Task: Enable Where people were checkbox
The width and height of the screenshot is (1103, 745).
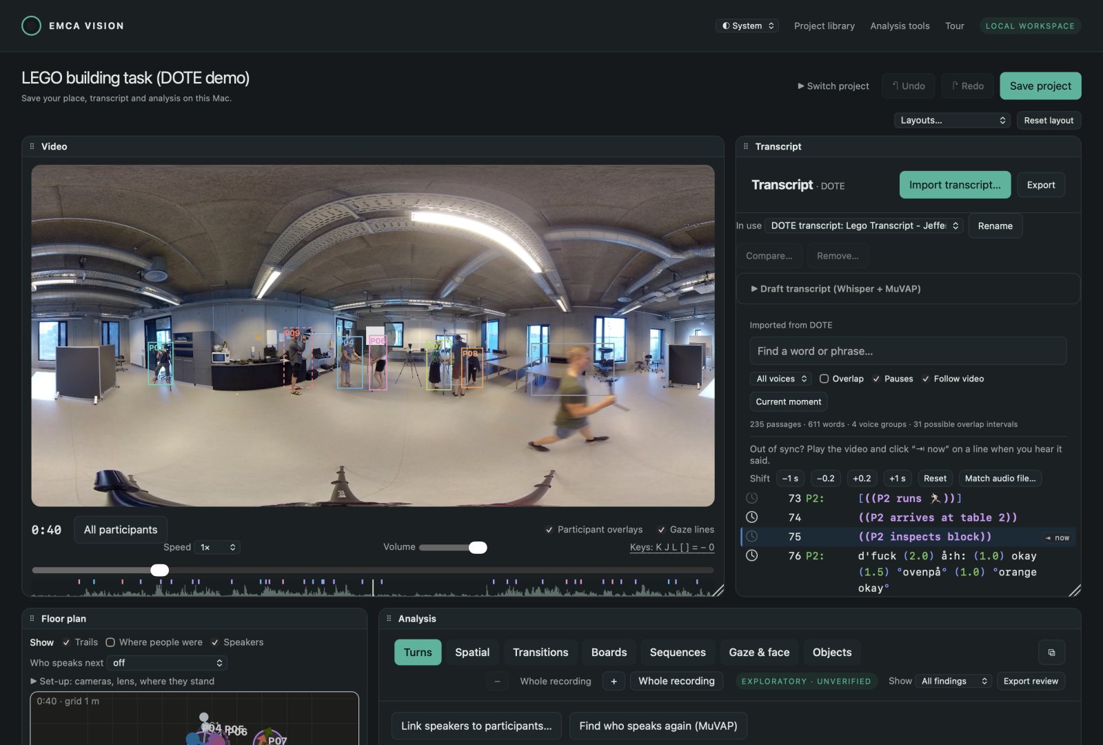Action: tap(110, 642)
